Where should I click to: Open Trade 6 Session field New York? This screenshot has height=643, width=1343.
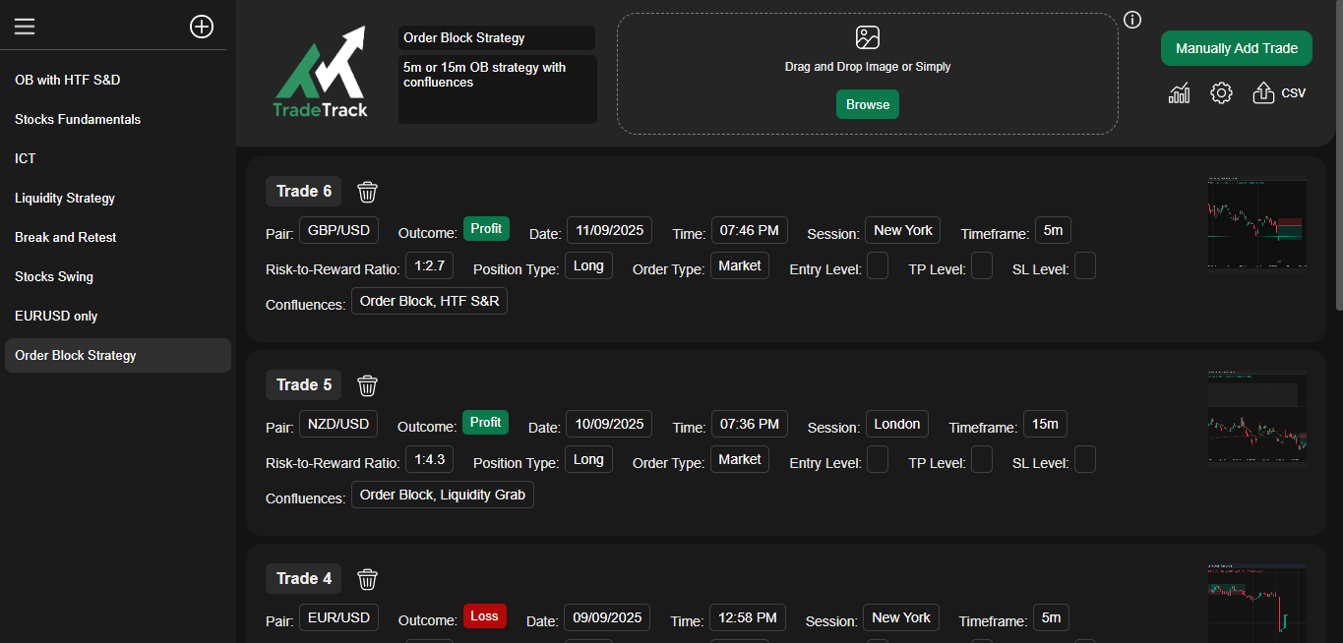pyautogui.click(x=902, y=231)
